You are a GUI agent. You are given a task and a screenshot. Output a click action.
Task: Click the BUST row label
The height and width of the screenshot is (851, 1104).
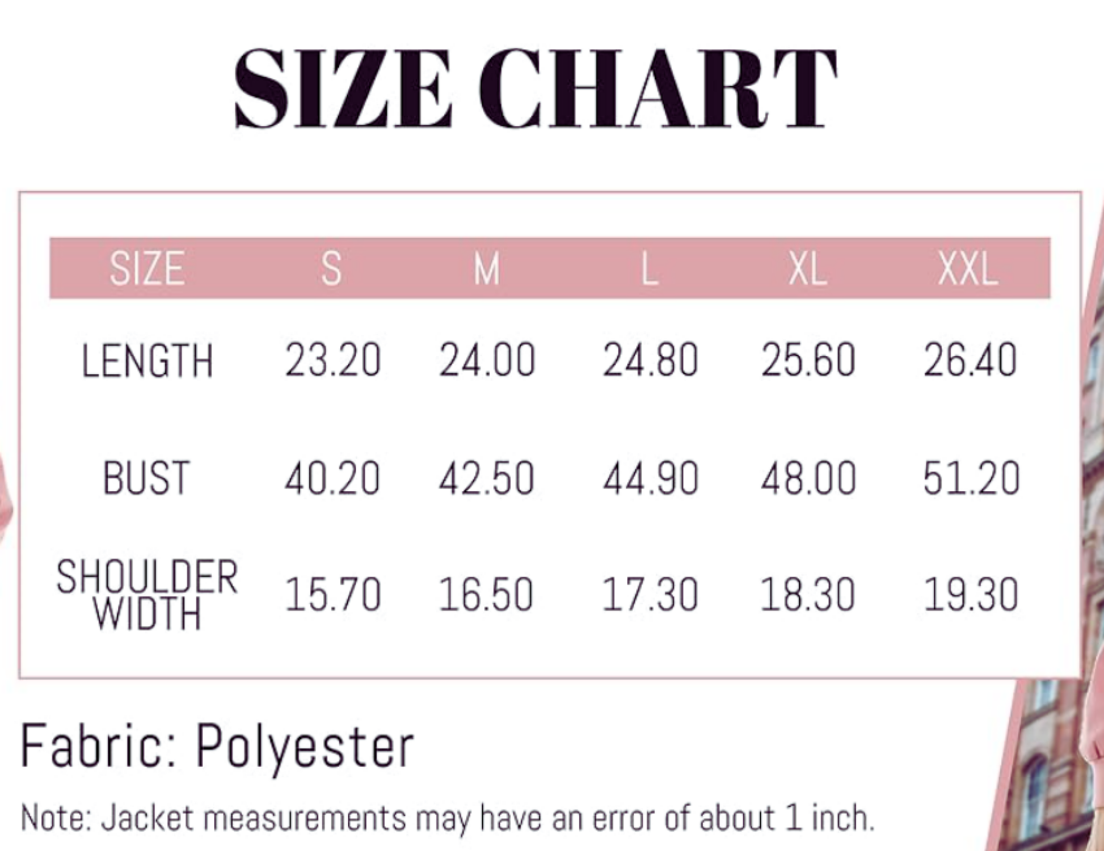[146, 478]
